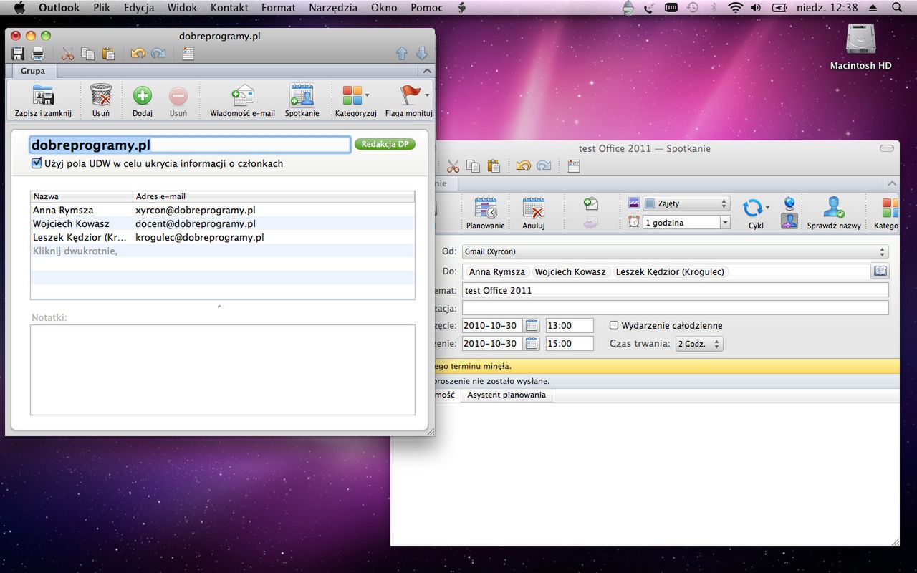The image size is (917, 573).
Task: Add a member with the green Dodaj button
Action: 143,101
